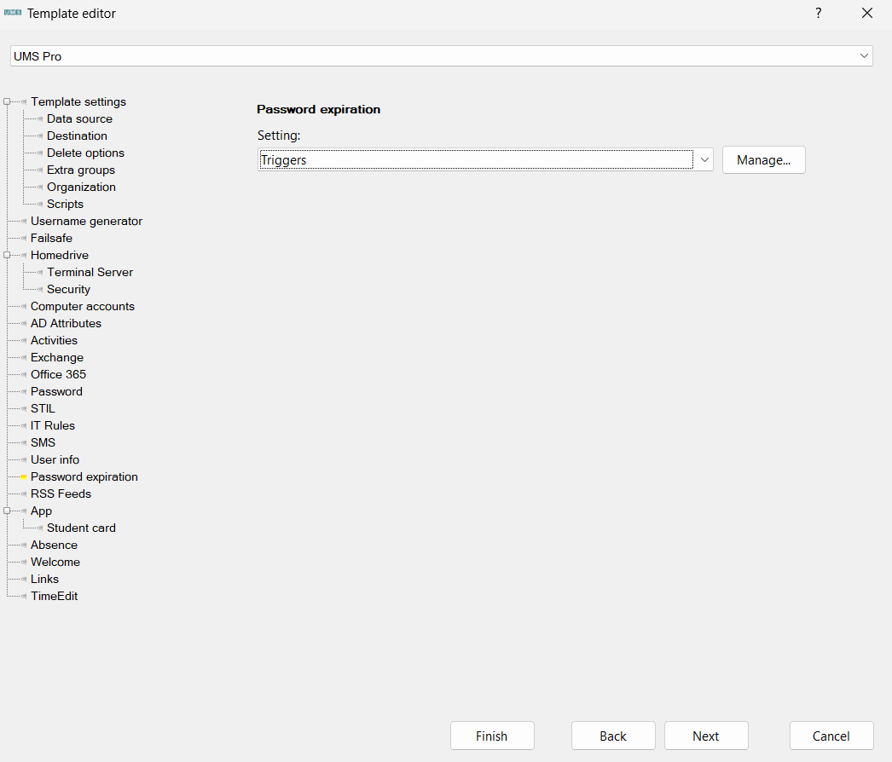The width and height of the screenshot is (892, 762).
Task: Go to the Next page
Action: (x=705, y=736)
